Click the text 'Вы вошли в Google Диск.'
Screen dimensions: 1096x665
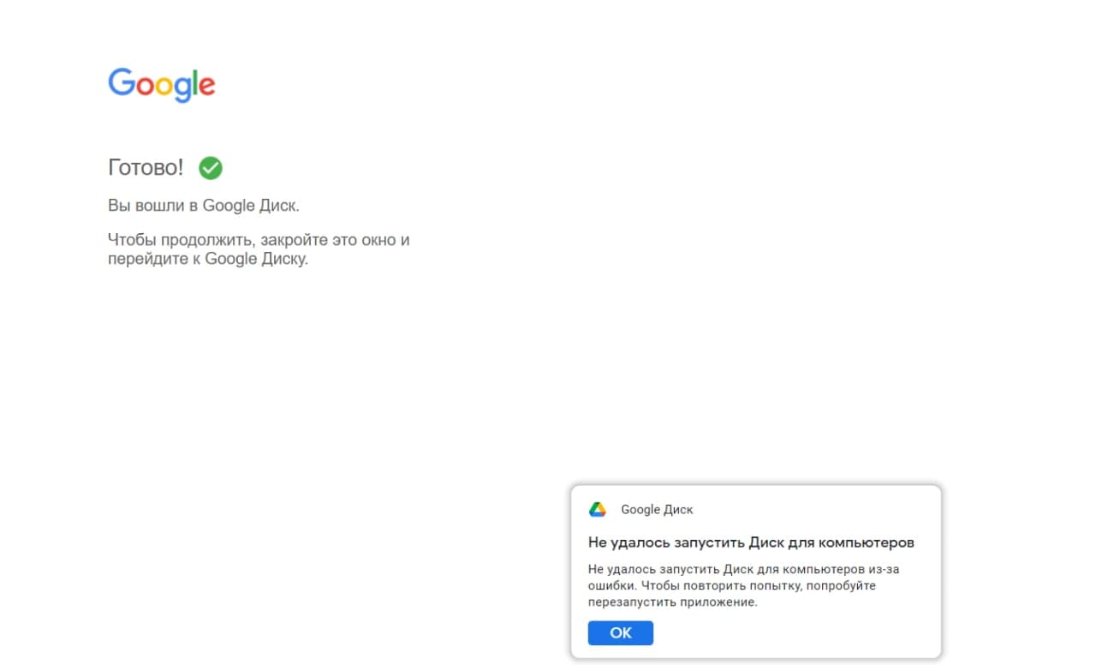click(204, 206)
